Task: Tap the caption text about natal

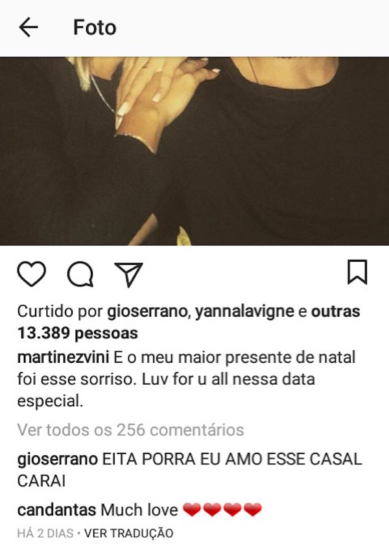Action: pos(187,379)
